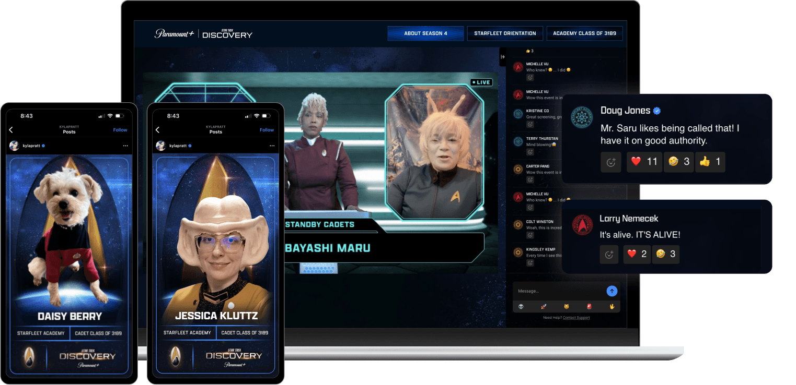Toggle thumbs up 1 on Doug Jones's comment
Screen dimensions: 796x385
click(710, 162)
